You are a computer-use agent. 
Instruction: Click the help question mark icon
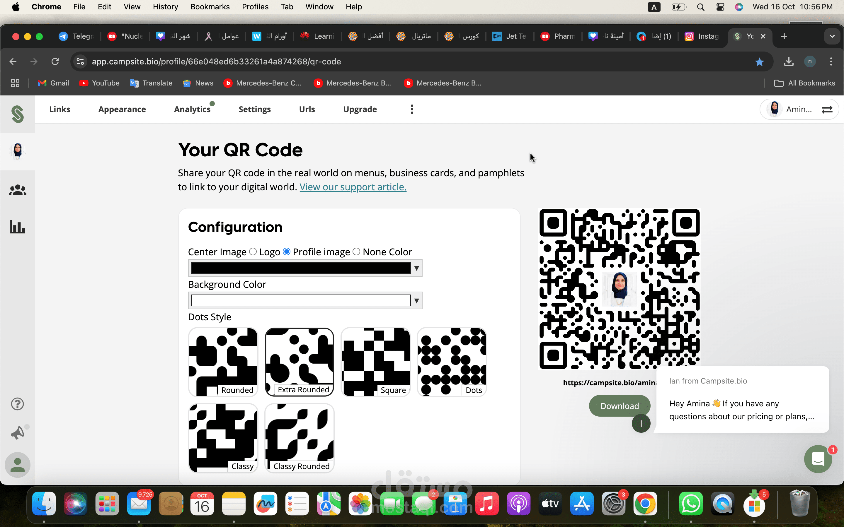pos(18,404)
